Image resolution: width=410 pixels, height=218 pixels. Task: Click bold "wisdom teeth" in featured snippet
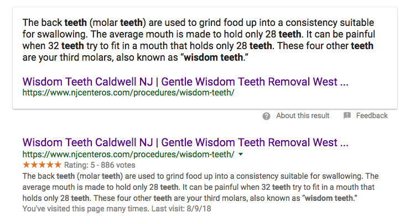coord(214,57)
